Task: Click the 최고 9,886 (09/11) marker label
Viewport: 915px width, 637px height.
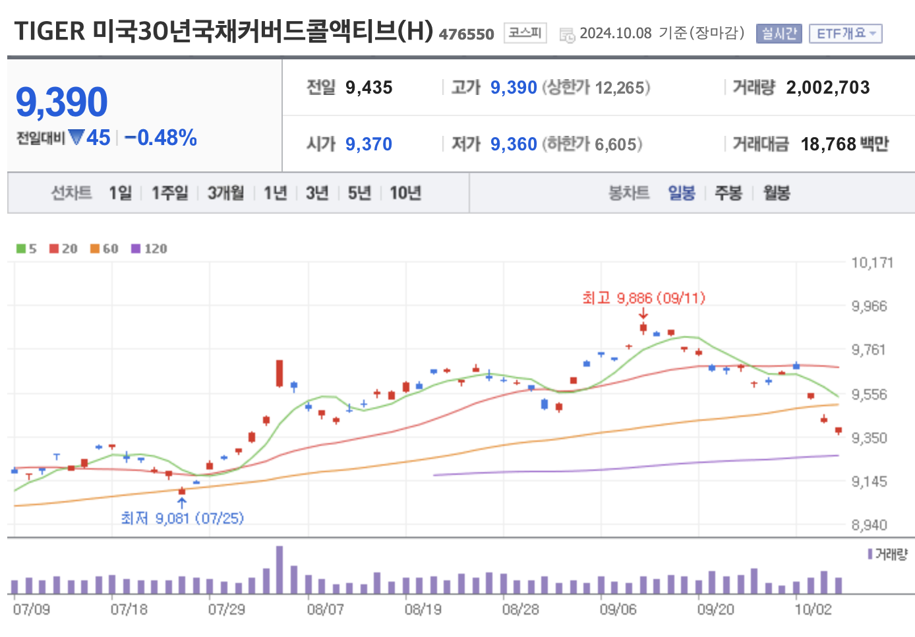Action: tap(643, 298)
